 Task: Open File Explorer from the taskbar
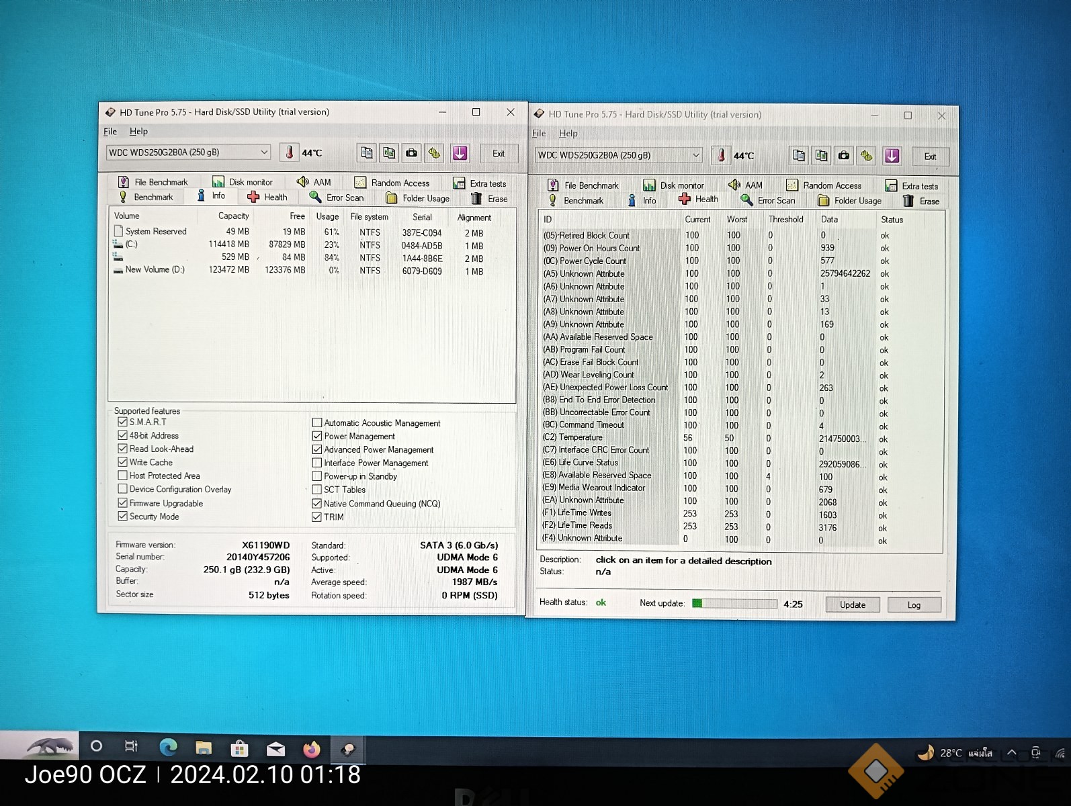[204, 747]
